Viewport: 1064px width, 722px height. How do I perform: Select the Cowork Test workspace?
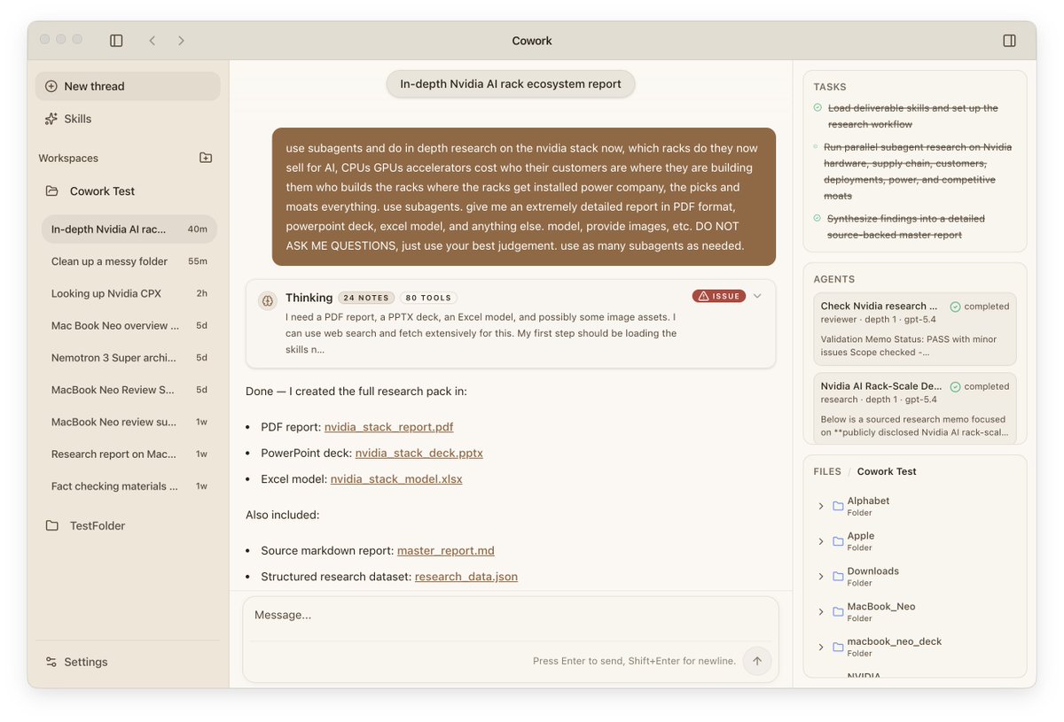point(128,190)
